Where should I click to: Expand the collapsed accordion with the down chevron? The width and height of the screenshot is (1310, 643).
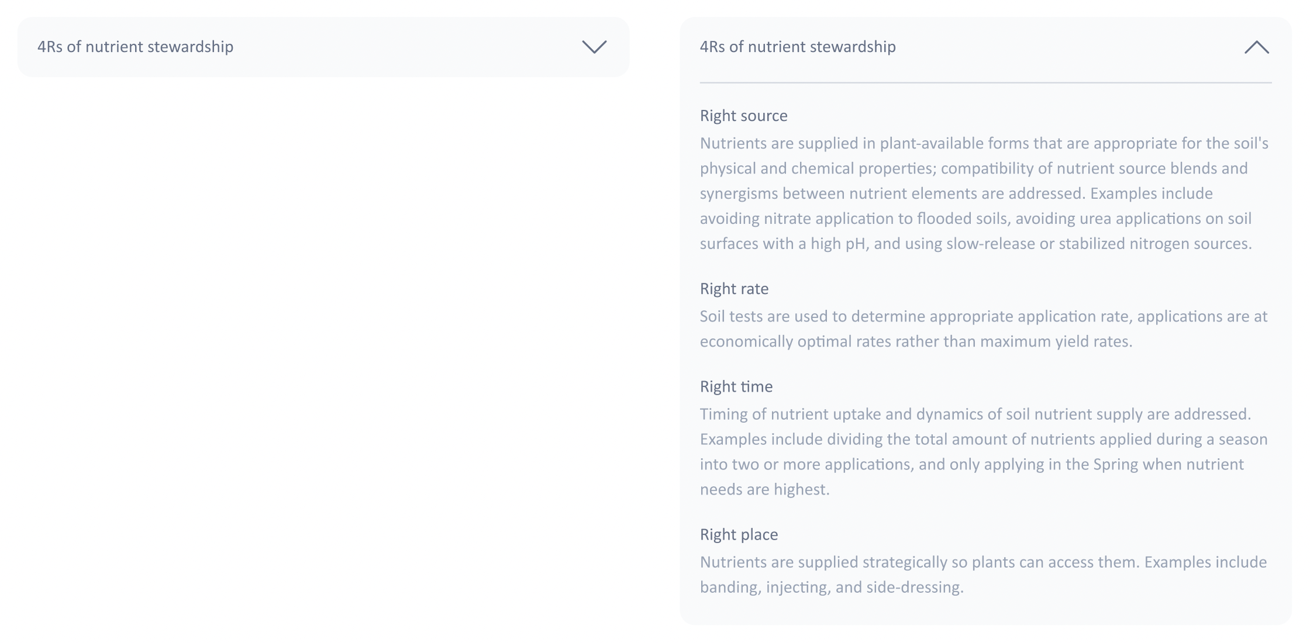[594, 47]
